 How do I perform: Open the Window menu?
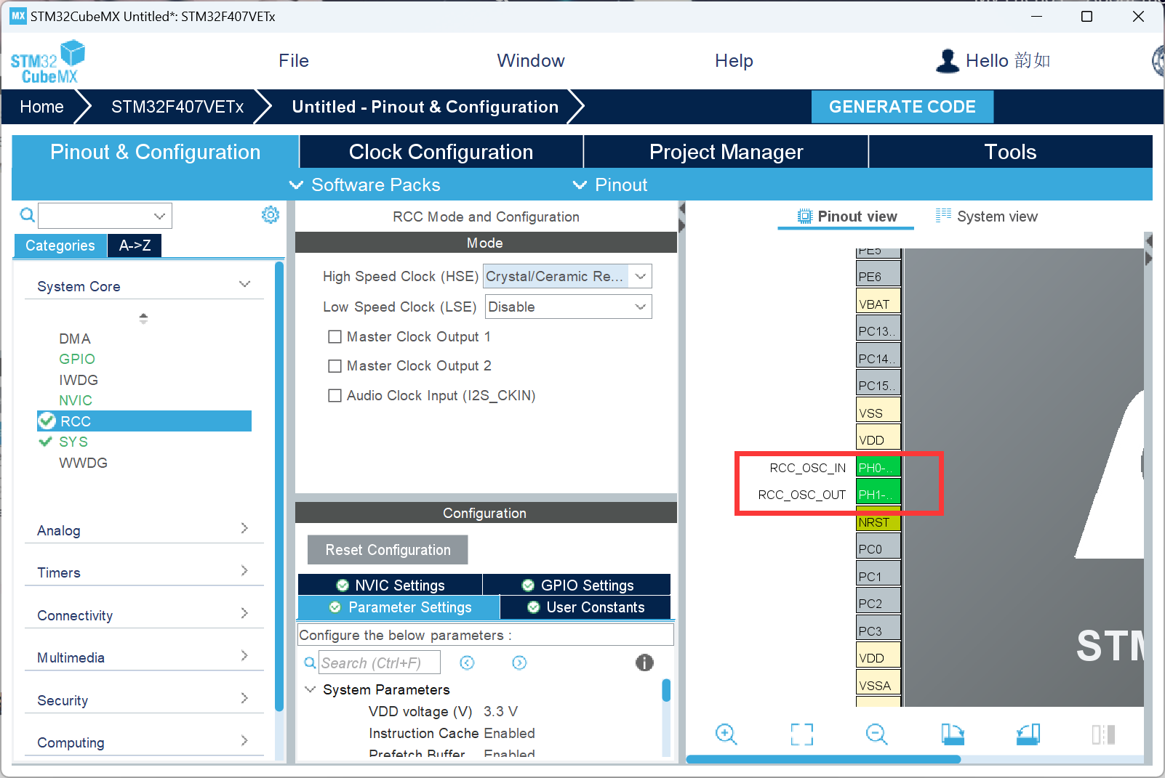(531, 61)
